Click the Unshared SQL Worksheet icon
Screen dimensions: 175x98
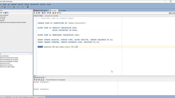pos(53,13)
